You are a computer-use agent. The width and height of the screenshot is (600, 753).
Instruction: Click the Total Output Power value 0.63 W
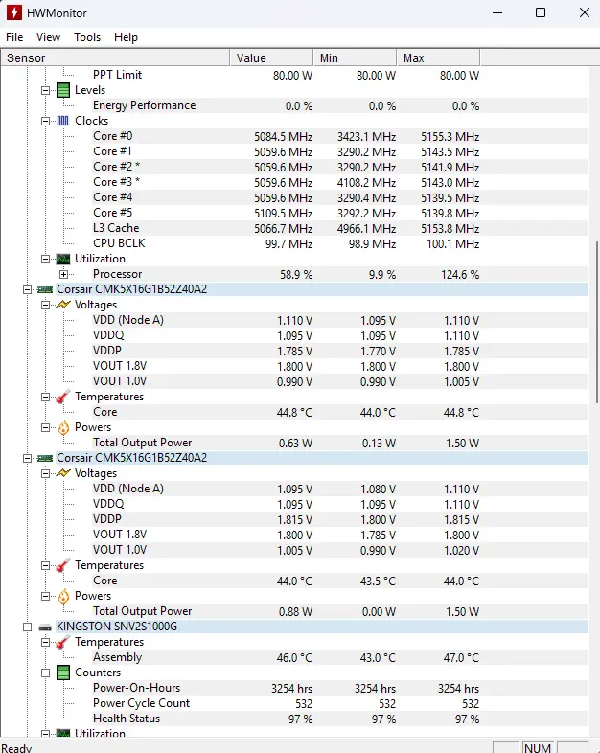(x=295, y=443)
